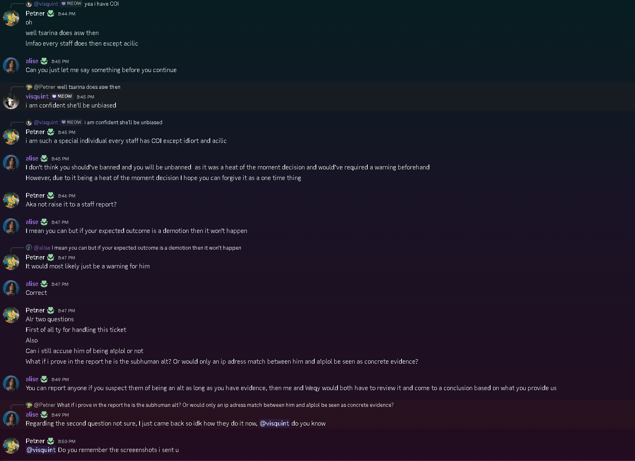This screenshot has height=461, width=635.
Task: Click the @visquint mention in Petner's 8:50 PM message
Action: pos(41,450)
